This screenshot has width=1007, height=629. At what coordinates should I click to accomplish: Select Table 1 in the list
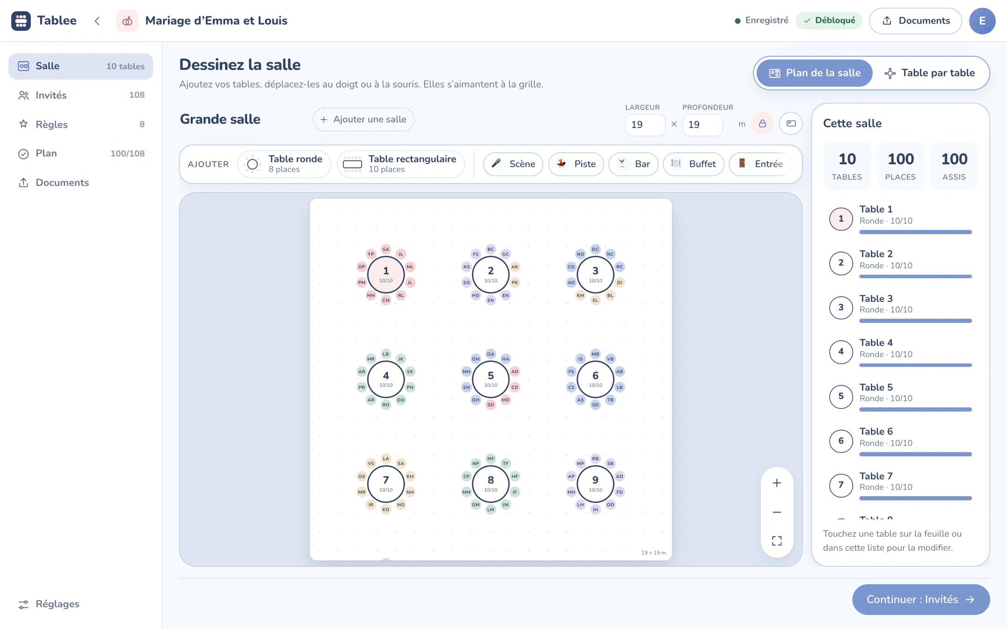900,219
